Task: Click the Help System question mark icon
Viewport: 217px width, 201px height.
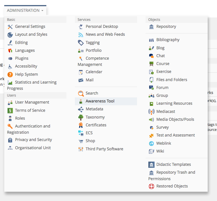Action: 10,75
